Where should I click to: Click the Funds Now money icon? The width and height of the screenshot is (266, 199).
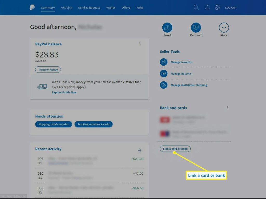point(42,87)
